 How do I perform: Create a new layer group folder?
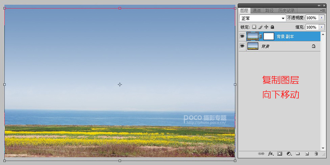298,154
